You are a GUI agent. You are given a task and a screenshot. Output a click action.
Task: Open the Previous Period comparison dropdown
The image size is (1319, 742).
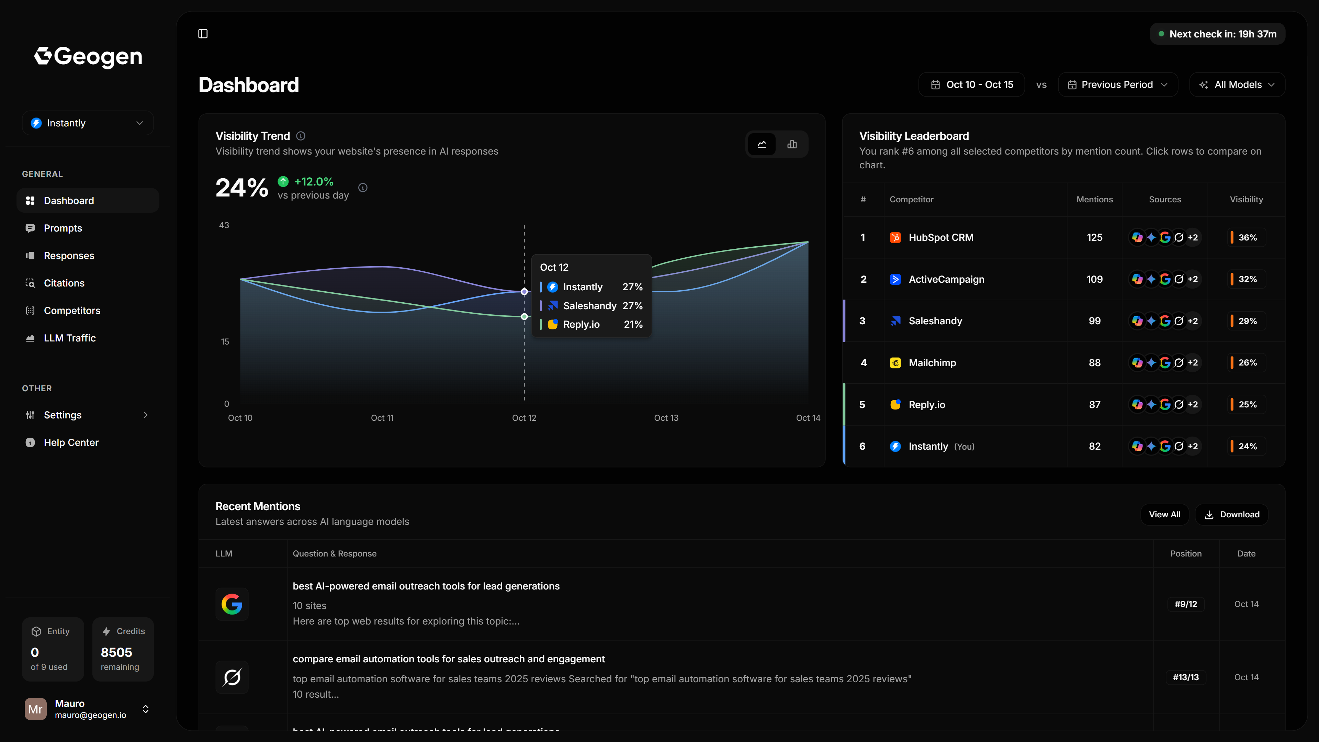point(1117,84)
